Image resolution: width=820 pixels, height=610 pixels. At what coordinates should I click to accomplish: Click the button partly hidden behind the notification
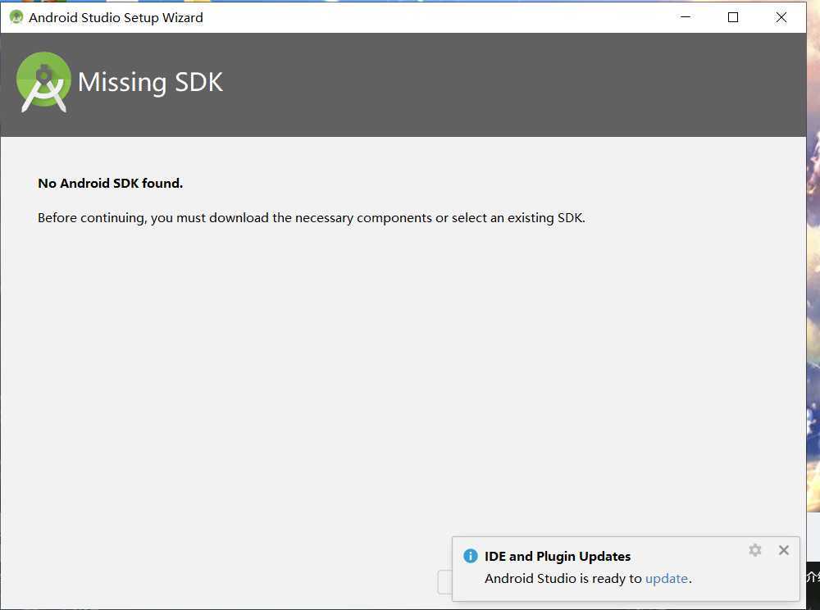(x=444, y=582)
